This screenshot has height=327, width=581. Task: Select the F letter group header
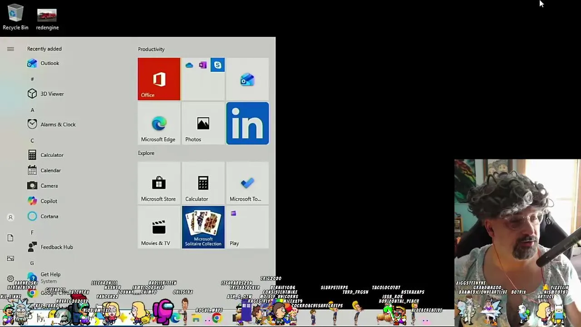pyautogui.click(x=32, y=232)
